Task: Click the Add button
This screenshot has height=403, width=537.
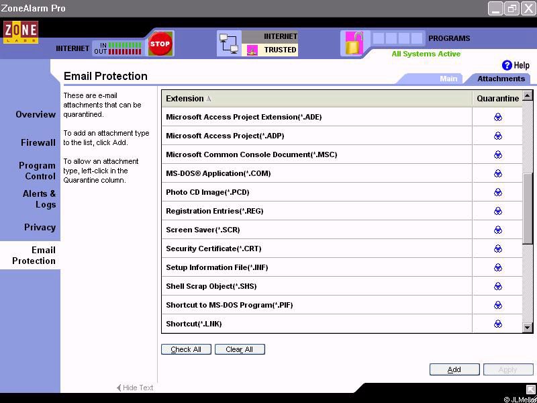Action: pos(454,369)
